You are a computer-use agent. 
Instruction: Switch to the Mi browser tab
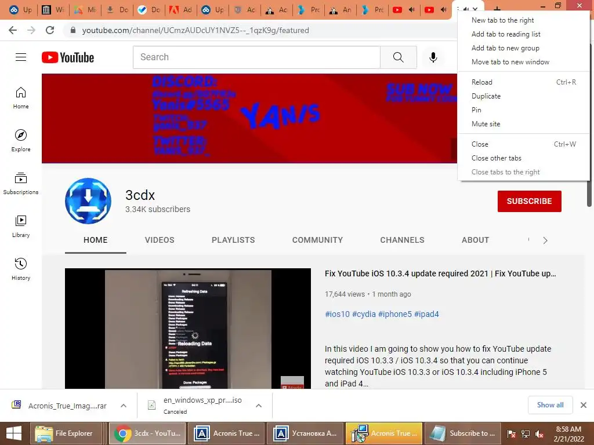click(85, 10)
